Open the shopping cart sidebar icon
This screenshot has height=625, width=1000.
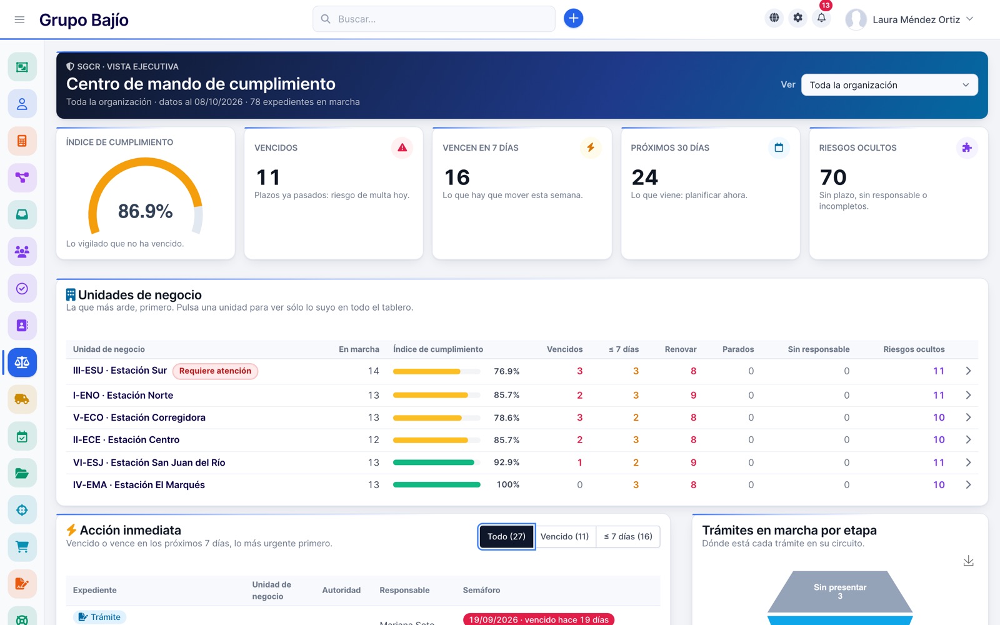(x=22, y=547)
